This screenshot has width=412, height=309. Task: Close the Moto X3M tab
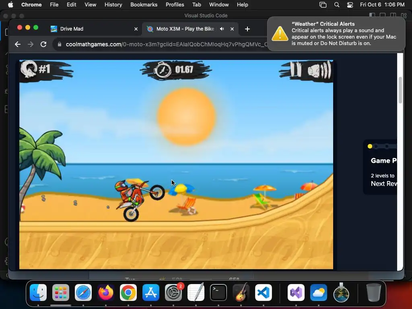pyautogui.click(x=232, y=29)
